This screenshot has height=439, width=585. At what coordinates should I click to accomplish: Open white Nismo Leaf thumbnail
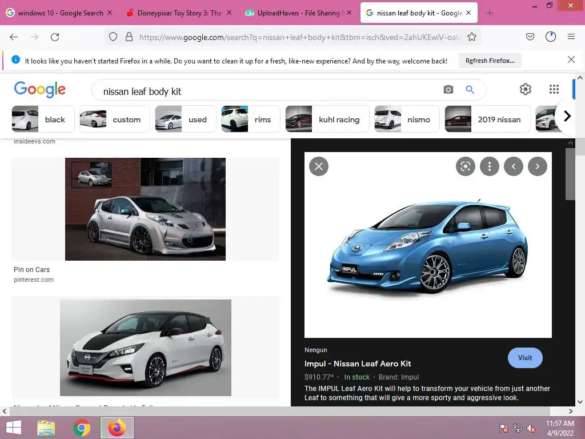click(146, 348)
